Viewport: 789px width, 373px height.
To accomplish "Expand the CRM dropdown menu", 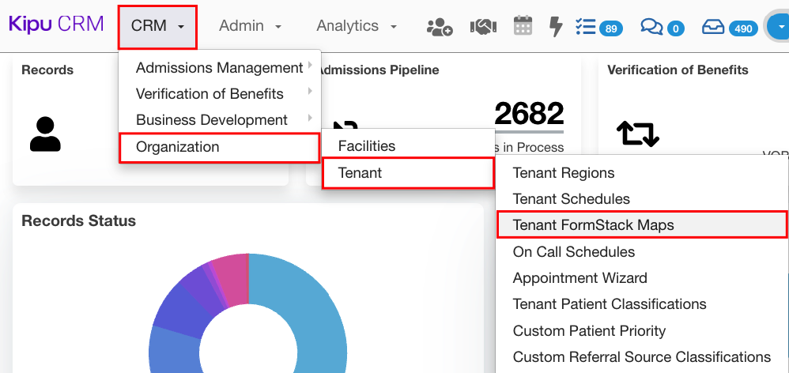I will (x=157, y=26).
